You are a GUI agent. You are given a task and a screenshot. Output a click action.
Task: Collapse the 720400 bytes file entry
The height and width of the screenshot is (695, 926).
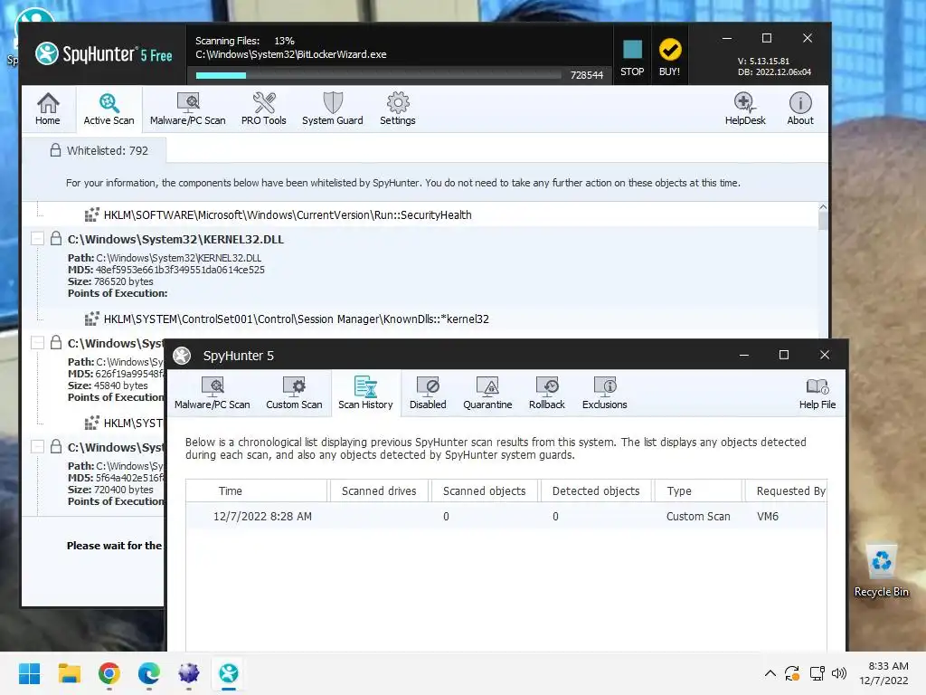pos(37,447)
